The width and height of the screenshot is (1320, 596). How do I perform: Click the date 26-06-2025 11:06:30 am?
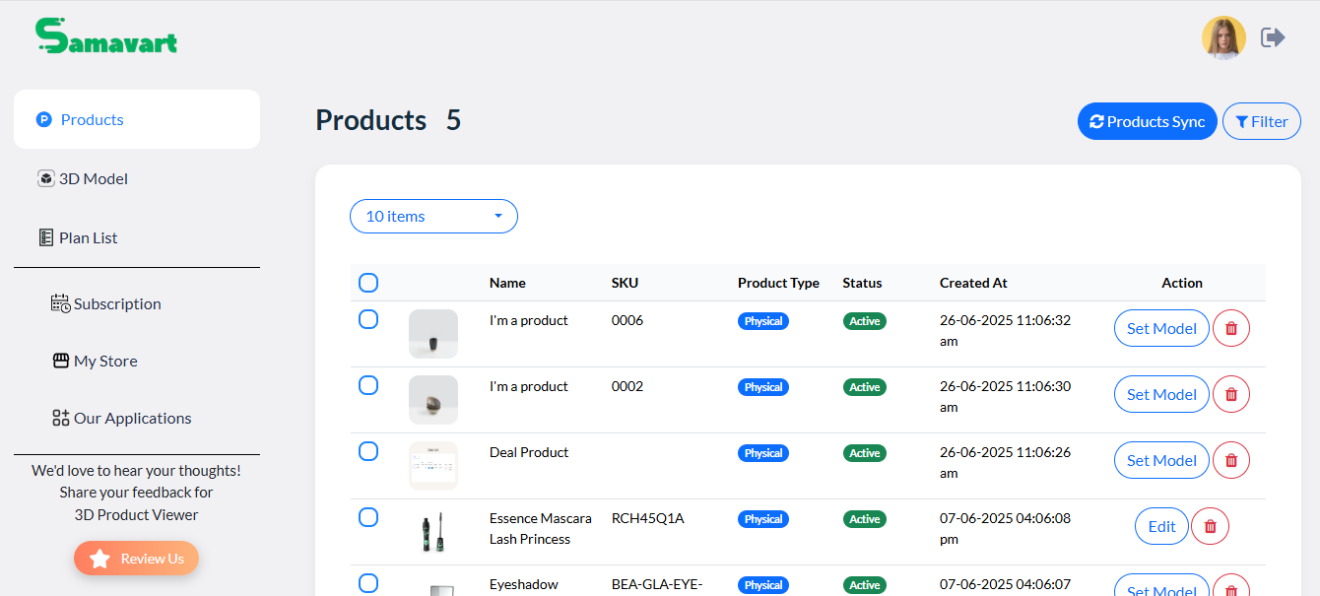coord(1005,396)
